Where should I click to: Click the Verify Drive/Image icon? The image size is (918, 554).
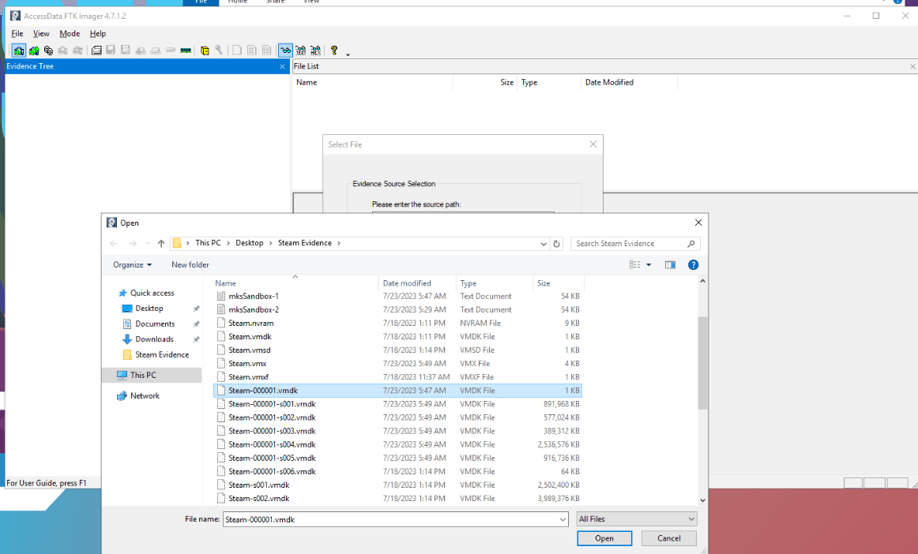pyautogui.click(x=171, y=51)
